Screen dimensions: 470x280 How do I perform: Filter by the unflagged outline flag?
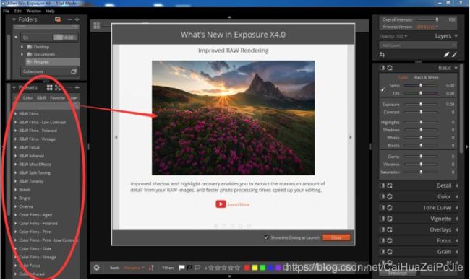pos(197,268)
